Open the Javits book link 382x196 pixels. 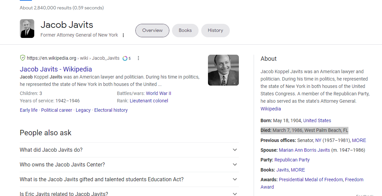(282, 170)
